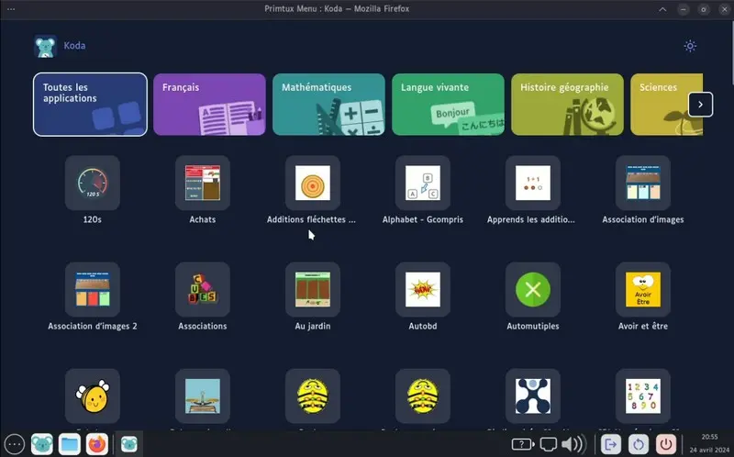Open Association d'images 2
The image size is (734, 457).
(x=92, y=290)
